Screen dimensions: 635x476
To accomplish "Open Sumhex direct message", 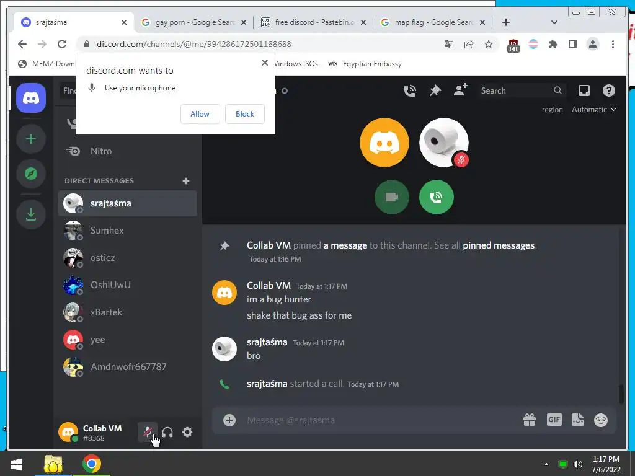I will click(x=128, y=231).
